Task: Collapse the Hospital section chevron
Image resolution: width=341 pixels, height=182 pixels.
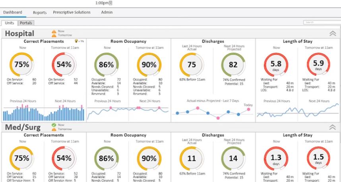Action: click(333, 33)
